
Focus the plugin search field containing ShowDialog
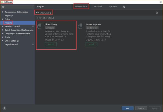(x=96, y=13)
